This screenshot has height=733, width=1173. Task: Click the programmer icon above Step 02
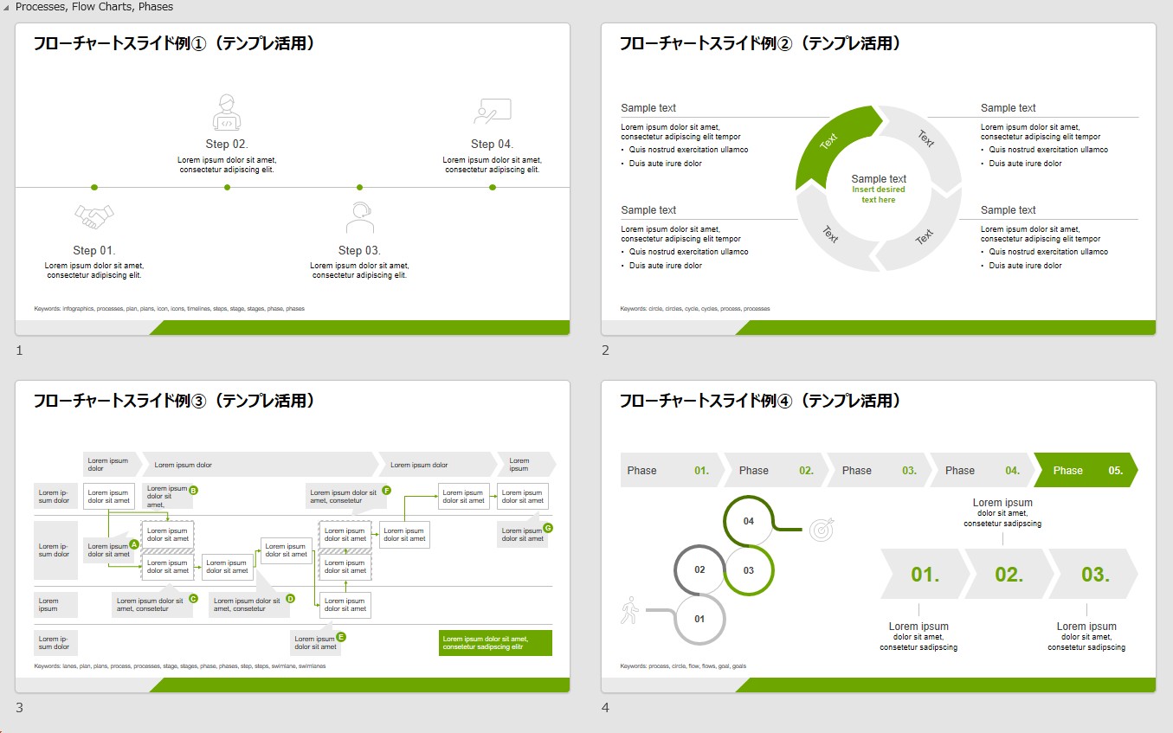coord(227,113)
